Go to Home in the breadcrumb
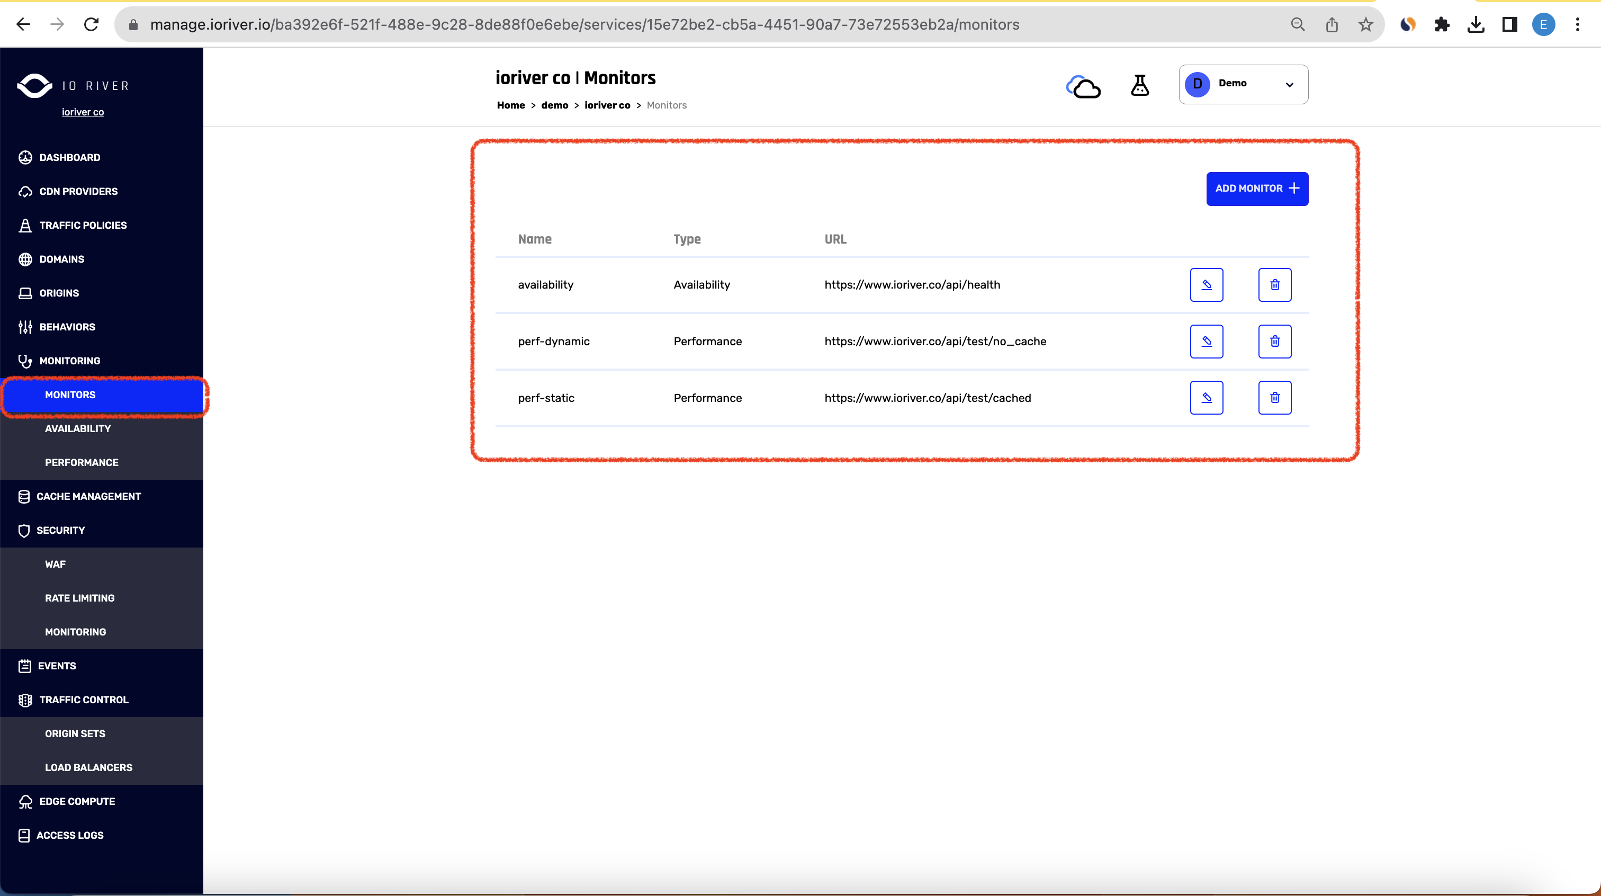Image resolution: width=1601 pixels, height=896 pixels. (511, 105)
